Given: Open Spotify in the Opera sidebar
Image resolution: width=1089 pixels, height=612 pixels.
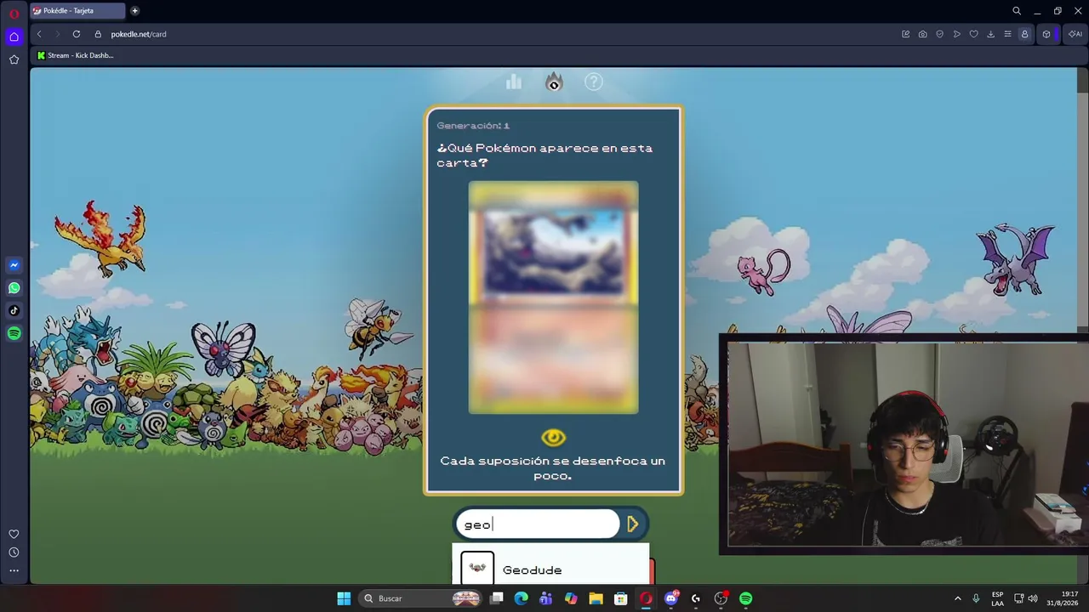Looking at the screenshot, I should (14, 334).
